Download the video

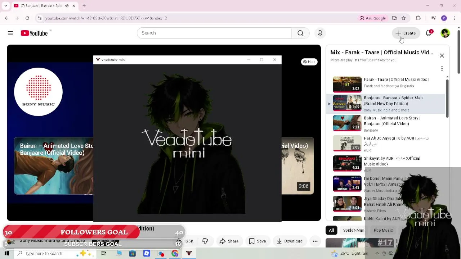[x=289, y=241]
